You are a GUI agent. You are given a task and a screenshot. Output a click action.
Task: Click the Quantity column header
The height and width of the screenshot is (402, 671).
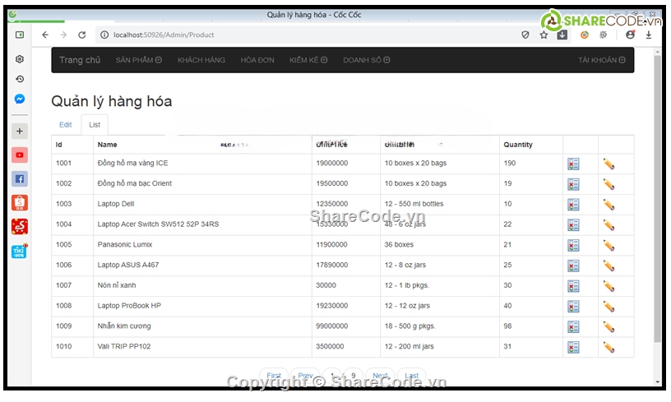coord(518,145)
